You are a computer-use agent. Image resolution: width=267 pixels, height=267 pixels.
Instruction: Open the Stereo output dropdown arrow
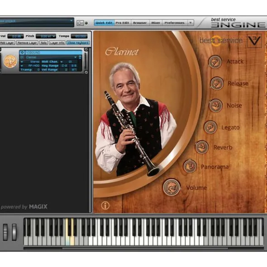(22, 61)
